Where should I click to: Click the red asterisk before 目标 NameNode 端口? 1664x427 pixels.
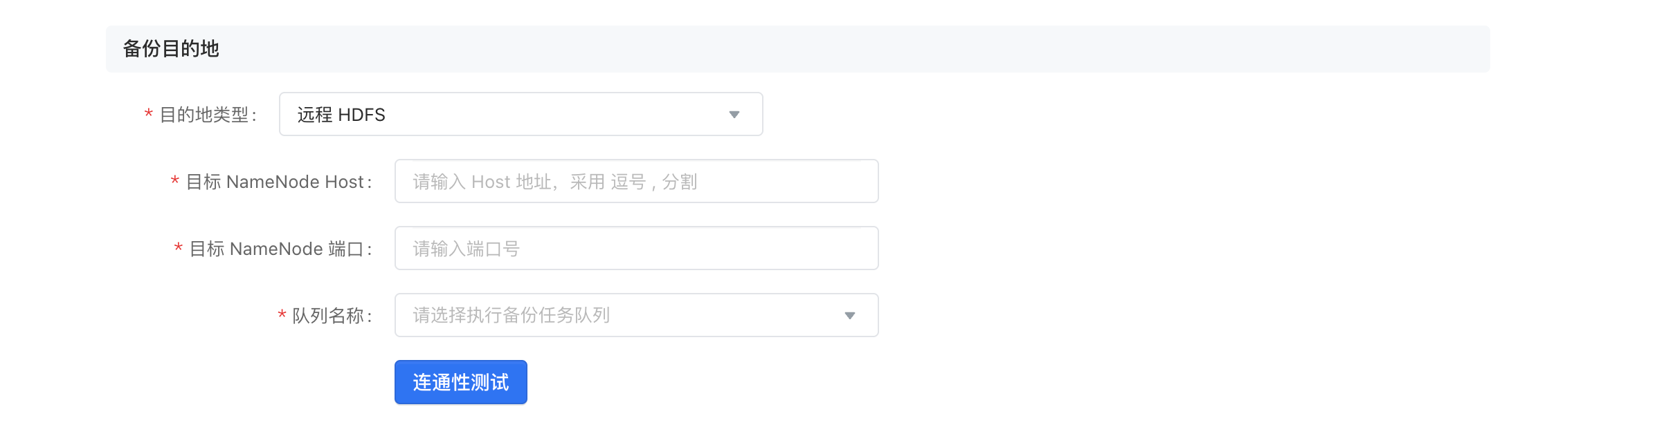[x=178, y=249]
